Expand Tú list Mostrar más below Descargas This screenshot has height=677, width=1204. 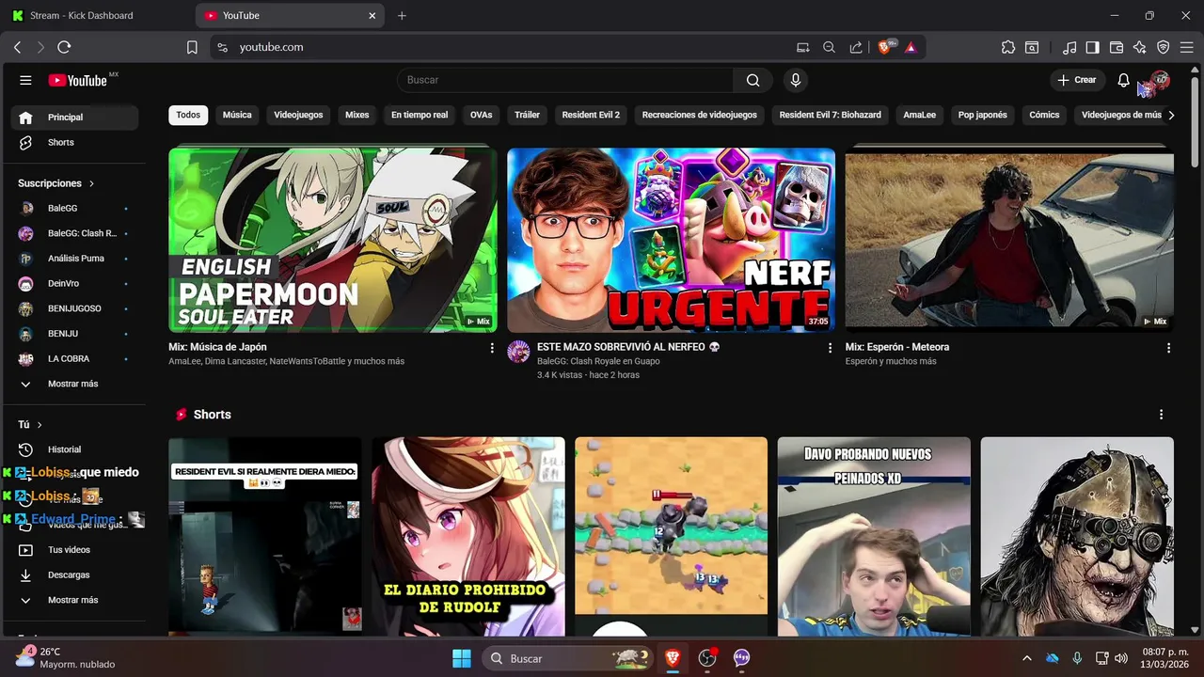tap(74, 600)
